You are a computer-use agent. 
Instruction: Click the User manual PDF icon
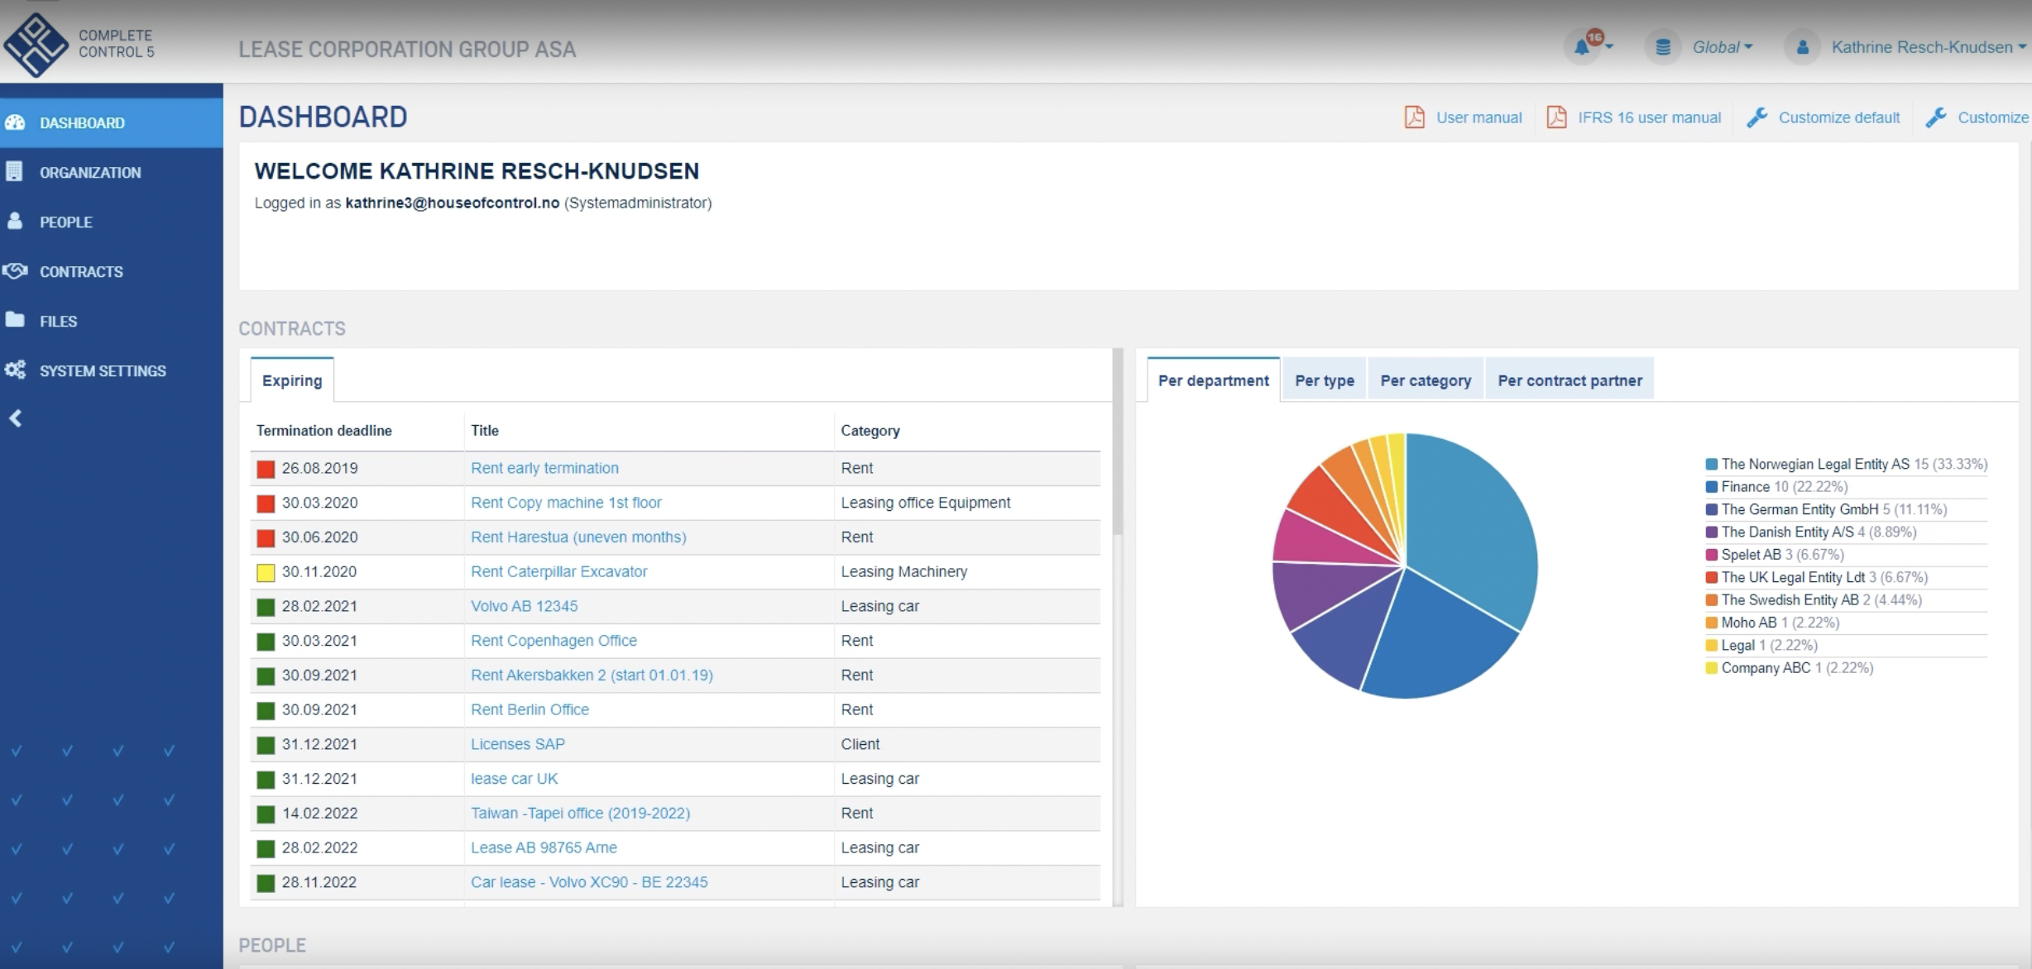1414,117
